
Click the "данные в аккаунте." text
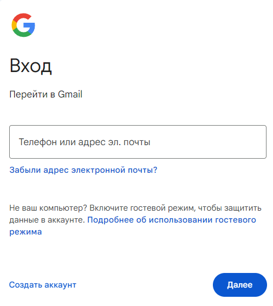coord(47,220)
